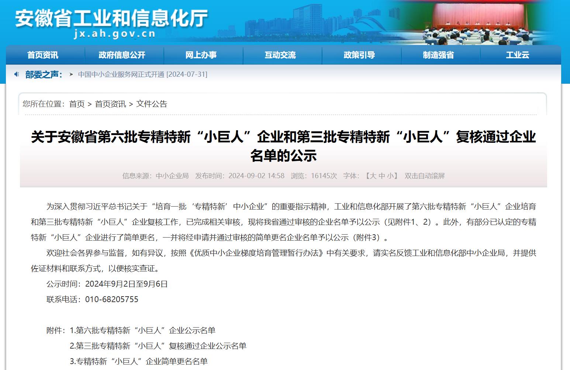Open the 制造强省 section

coord(439,55)
